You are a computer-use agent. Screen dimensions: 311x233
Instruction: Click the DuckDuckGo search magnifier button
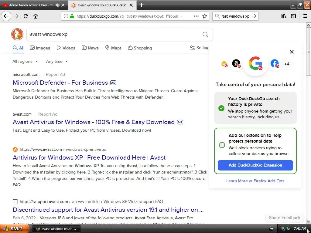[205, 35]
